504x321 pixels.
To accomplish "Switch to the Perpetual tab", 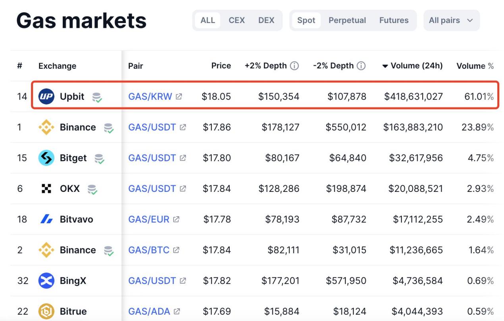I will [x=347, y=20].
